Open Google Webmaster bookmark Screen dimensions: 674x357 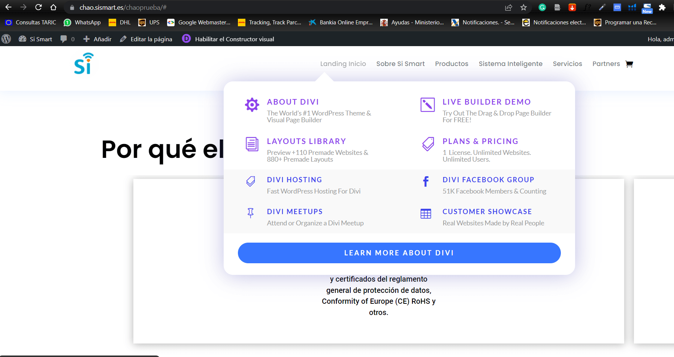point(199,22)
